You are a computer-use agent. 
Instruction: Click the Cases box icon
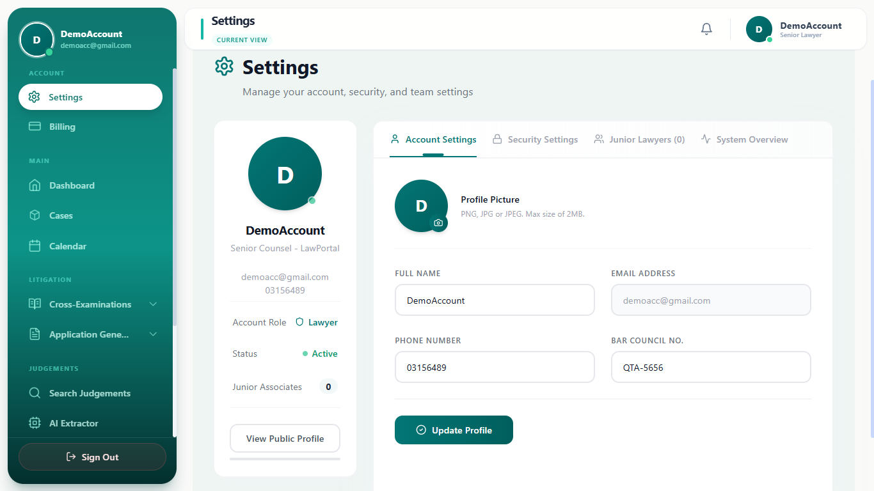coord(35,215)
